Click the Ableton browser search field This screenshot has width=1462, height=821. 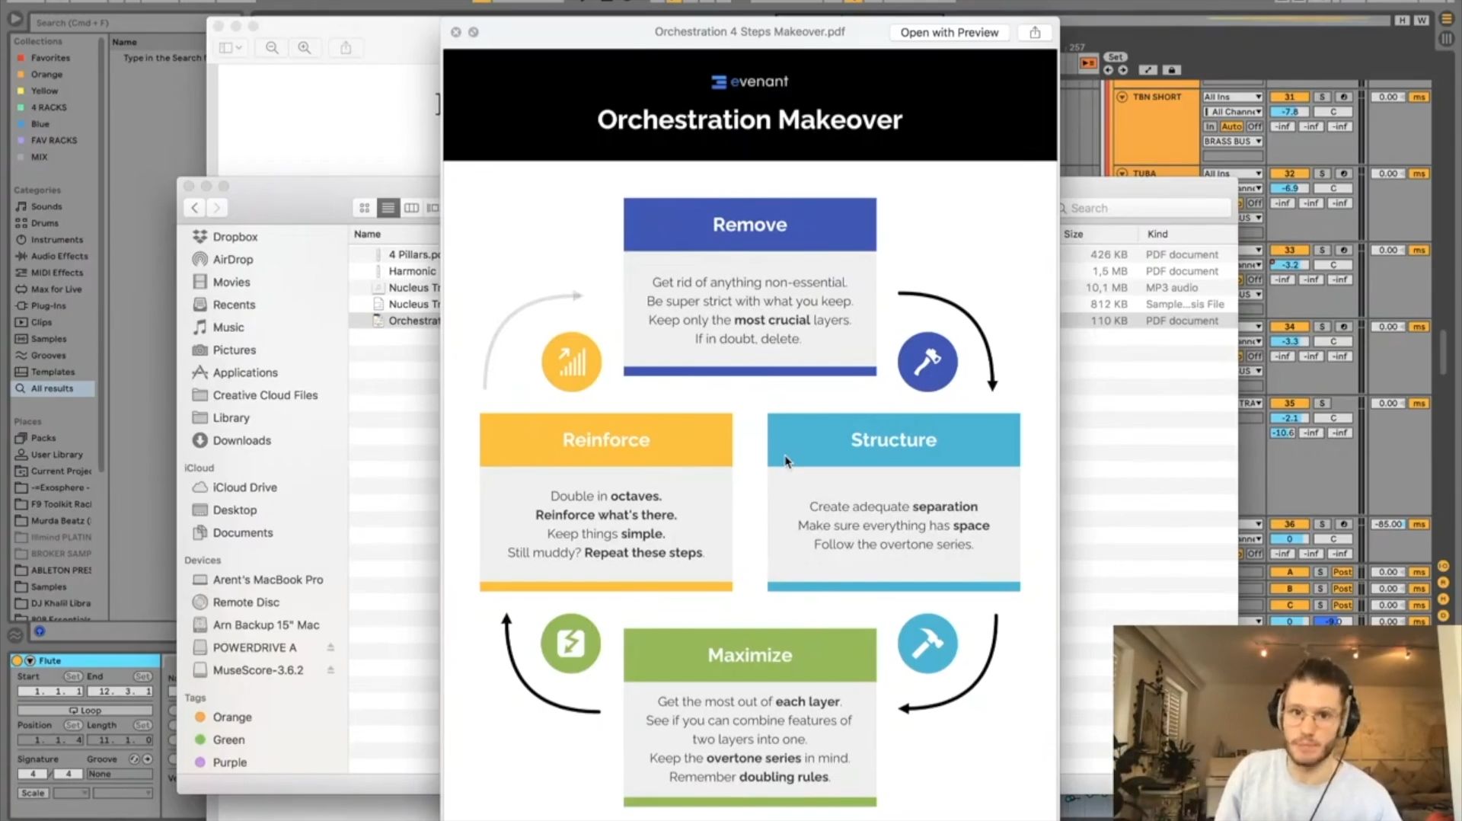tap(118, 23)
